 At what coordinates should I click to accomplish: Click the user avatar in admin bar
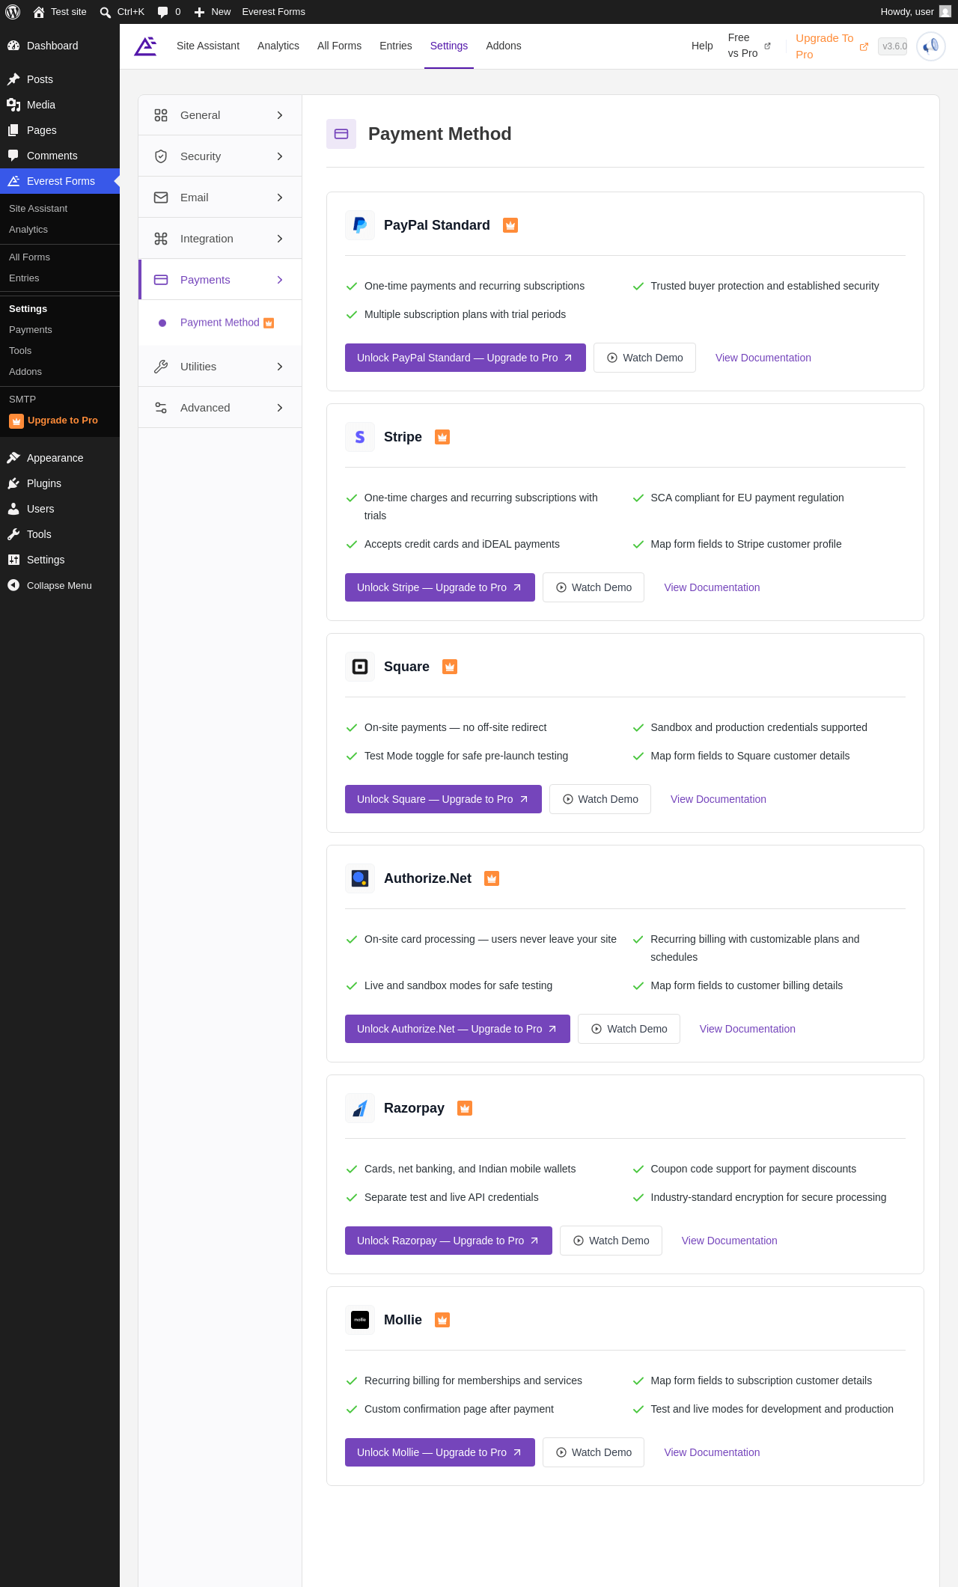tap(945, 12)
